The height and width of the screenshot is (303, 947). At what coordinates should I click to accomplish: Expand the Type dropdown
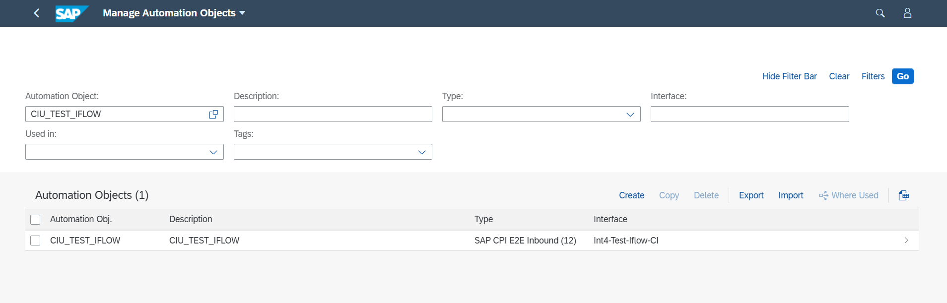click(630, 114)
